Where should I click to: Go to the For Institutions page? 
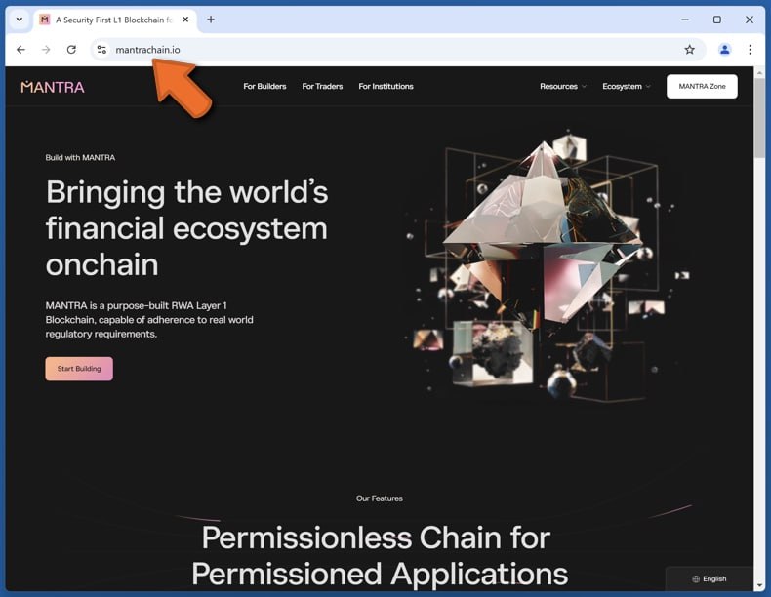click(x=385, y=87)
